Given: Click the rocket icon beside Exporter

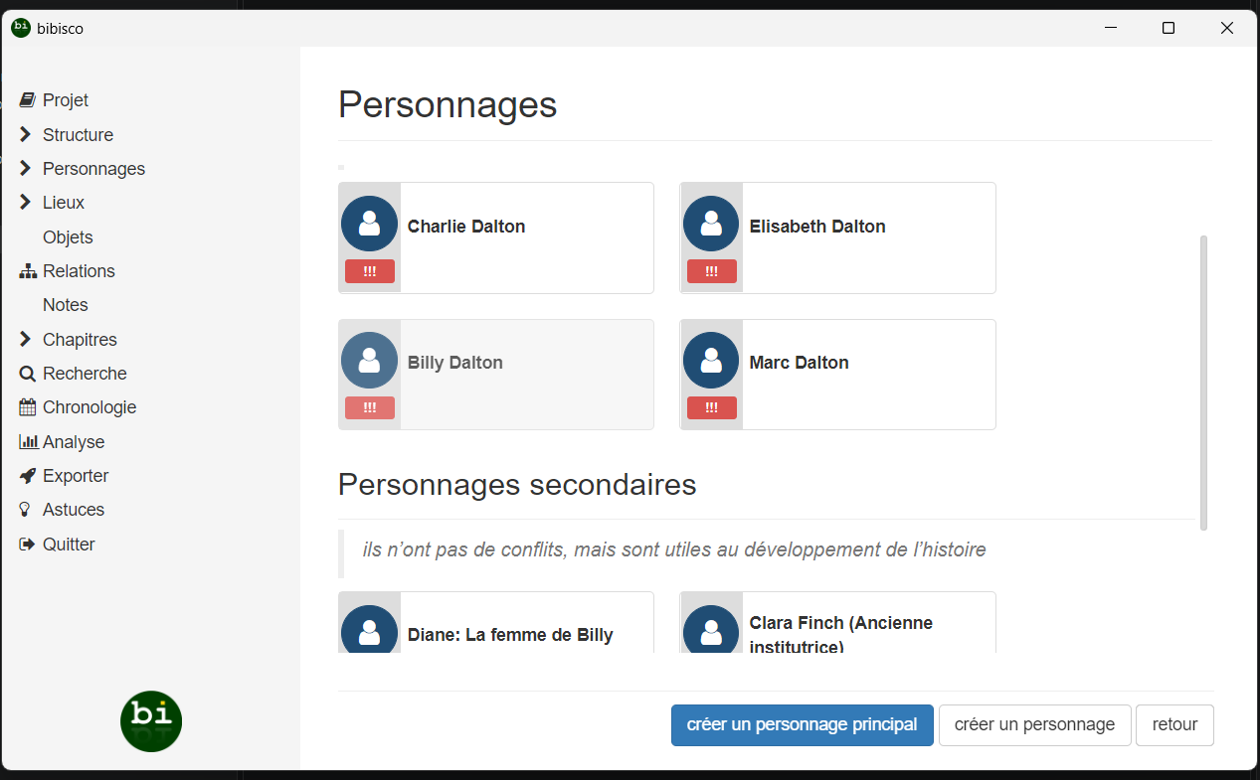Looking at the screenshot, I should (27, 476).
